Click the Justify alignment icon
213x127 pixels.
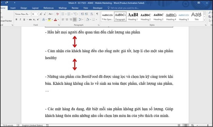[75, 19]
